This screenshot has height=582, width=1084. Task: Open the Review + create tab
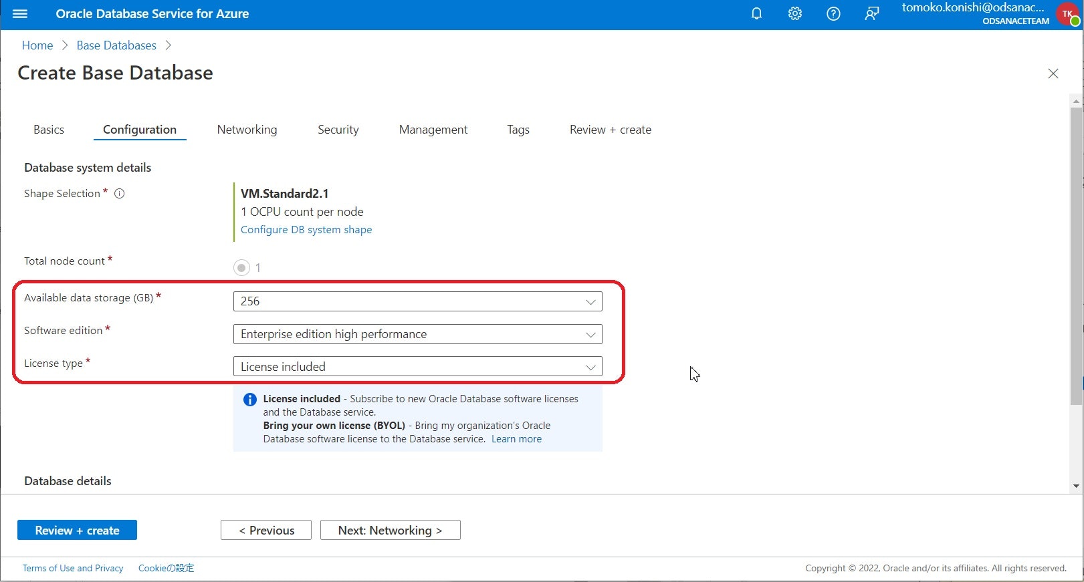611,130
